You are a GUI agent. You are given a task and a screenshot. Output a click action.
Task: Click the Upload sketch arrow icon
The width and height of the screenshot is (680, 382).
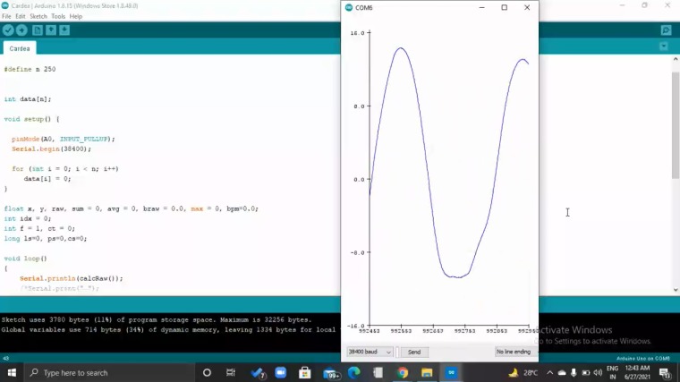click(21, 30)
